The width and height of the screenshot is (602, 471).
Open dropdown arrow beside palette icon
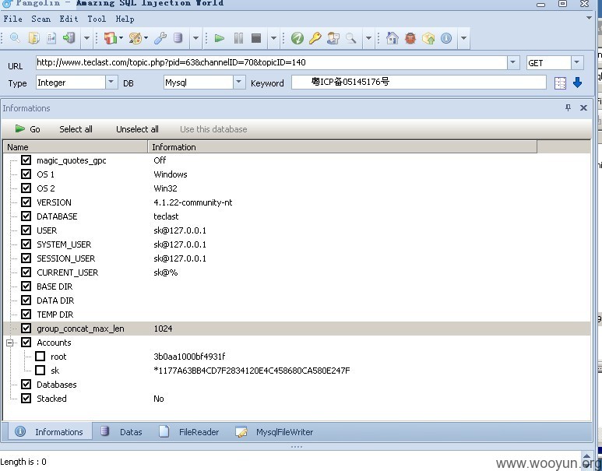coord(146,38)
